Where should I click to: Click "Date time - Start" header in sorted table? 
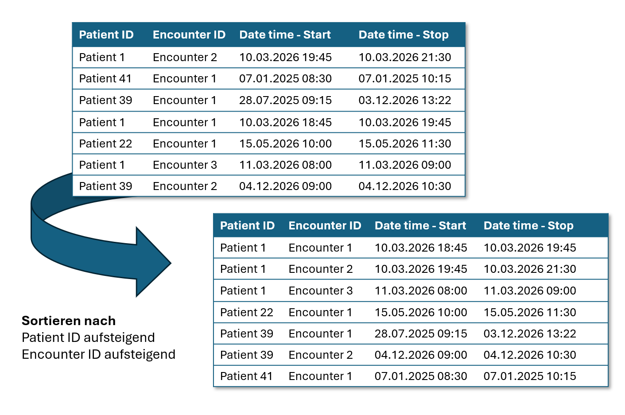click(x=420, y=226)
